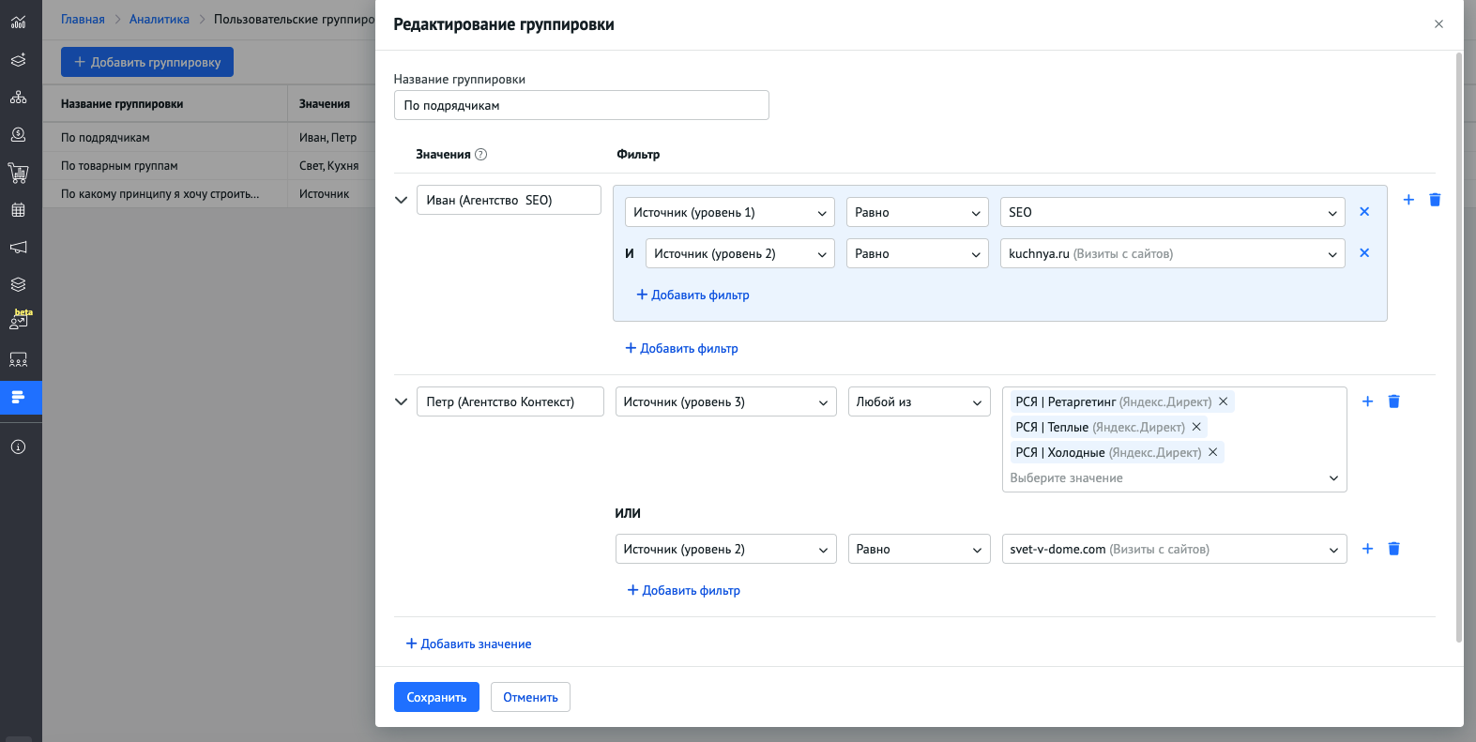
Task: Open Источник (уровень 2) dropdown in Петр block
Action: click(725, 549)
